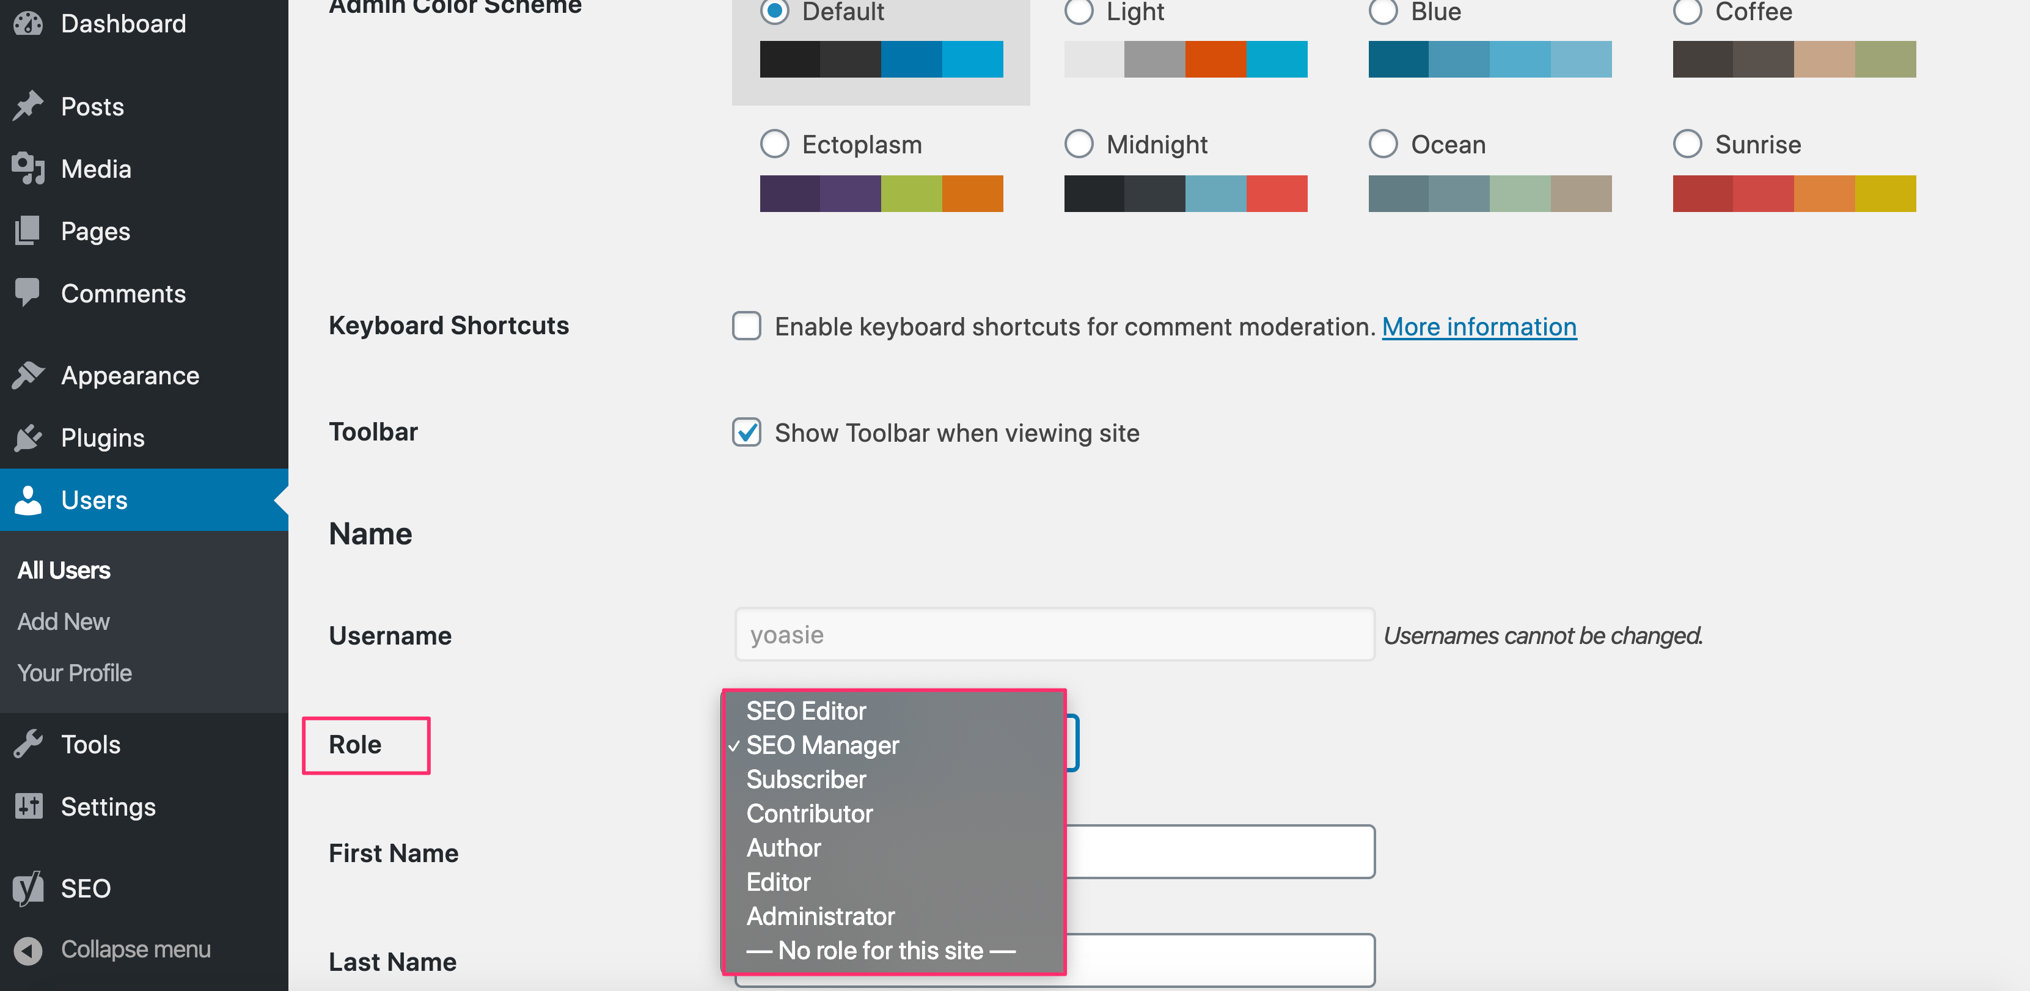This screenshot has width=2030, height=991.
Task: Click the Posts pushpin icon
Action: [x=28, y=106]
